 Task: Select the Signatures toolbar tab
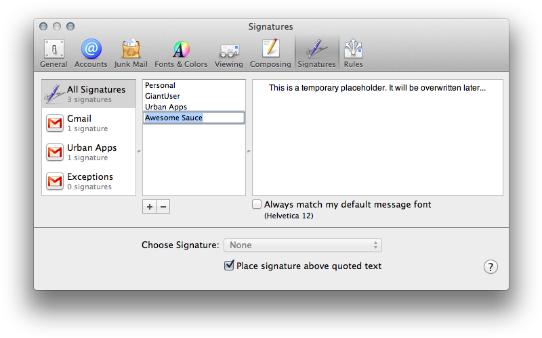(316, 54)
